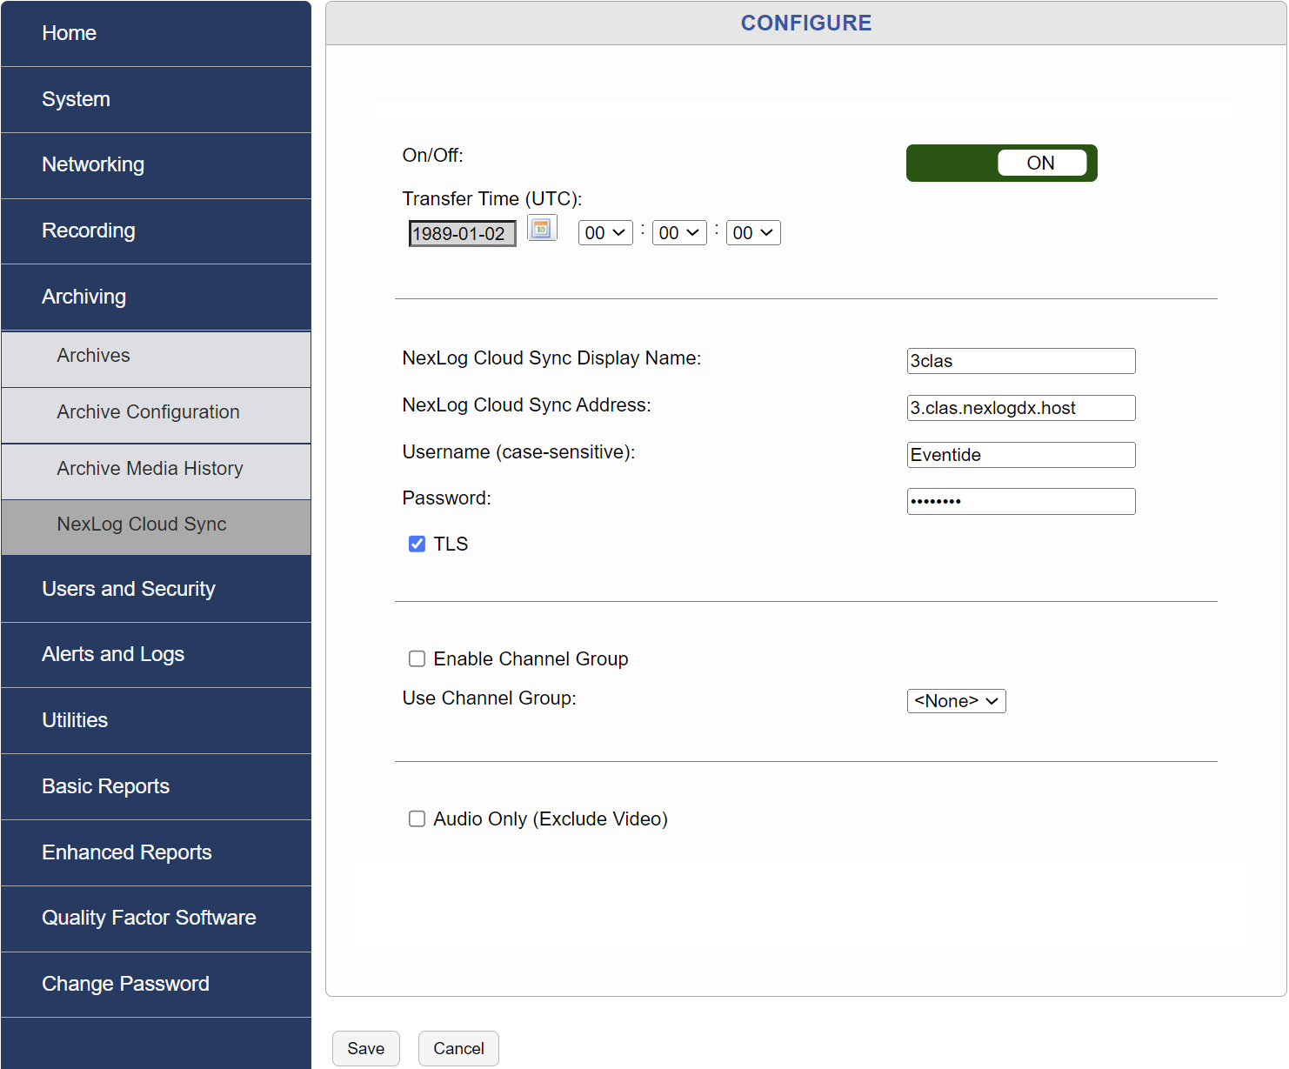Screen dimensions: 1289x1069
Task: Disable the TLS checkbox
Action: (x=417, y=544)
